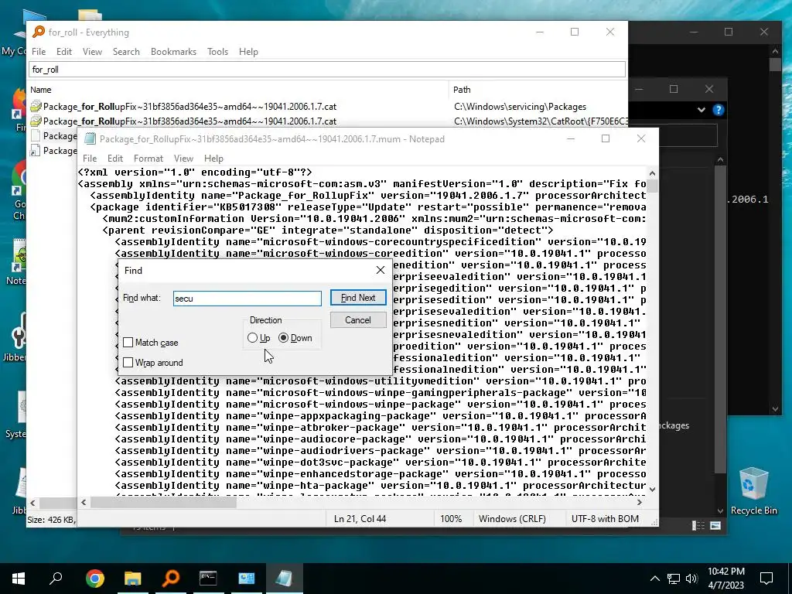Click the Everything magnifier title icon

39,32
